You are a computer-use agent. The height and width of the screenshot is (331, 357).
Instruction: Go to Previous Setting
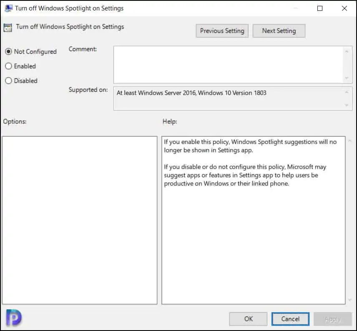point(222,31)
